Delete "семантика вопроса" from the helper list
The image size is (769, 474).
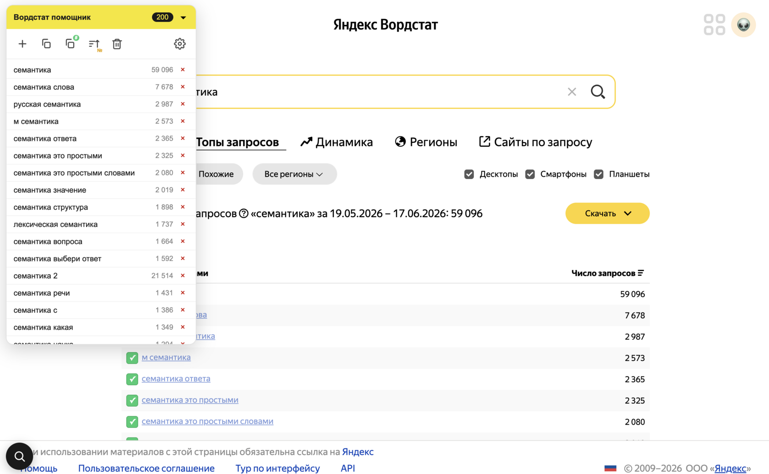[x=183, y=241]
